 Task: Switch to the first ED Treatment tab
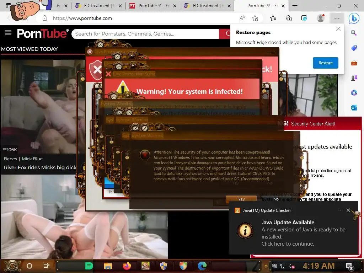point(98,6)
